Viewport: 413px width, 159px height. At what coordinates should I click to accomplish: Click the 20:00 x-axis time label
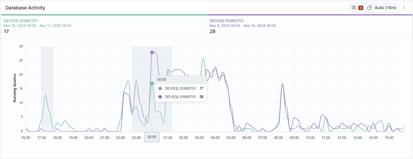coord(89,138)
